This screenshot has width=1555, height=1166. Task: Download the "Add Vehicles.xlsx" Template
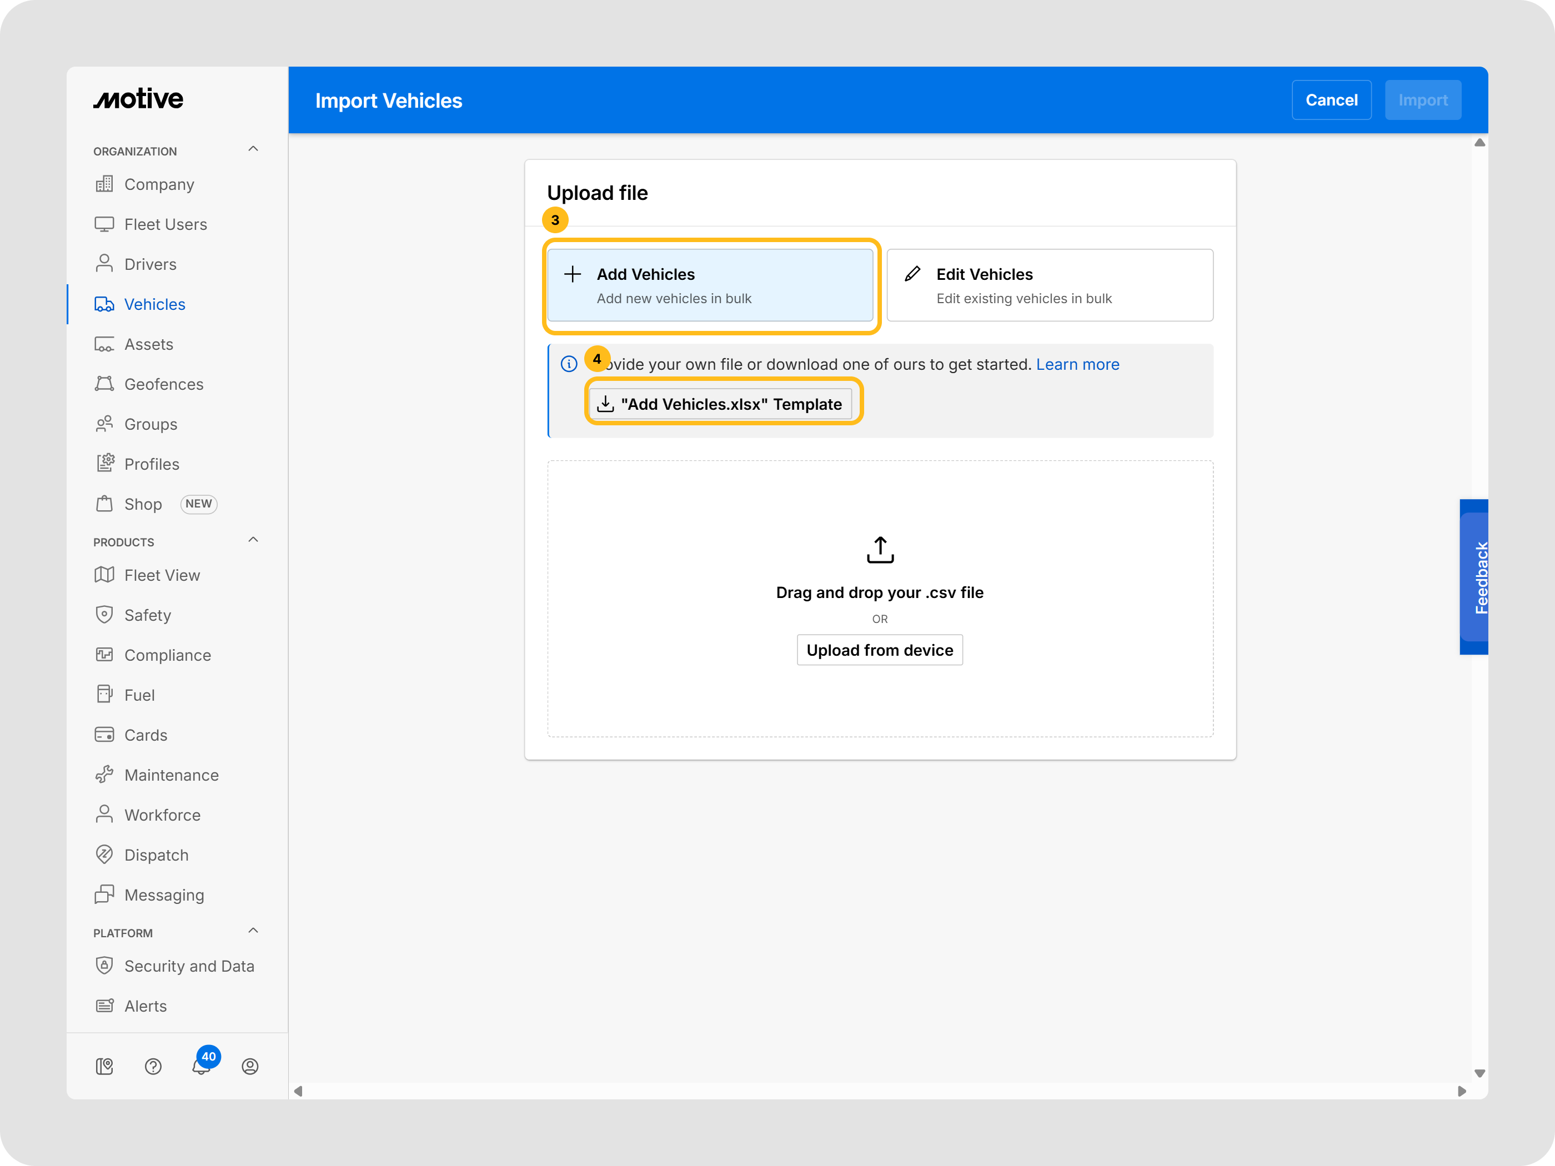[720, 404]
